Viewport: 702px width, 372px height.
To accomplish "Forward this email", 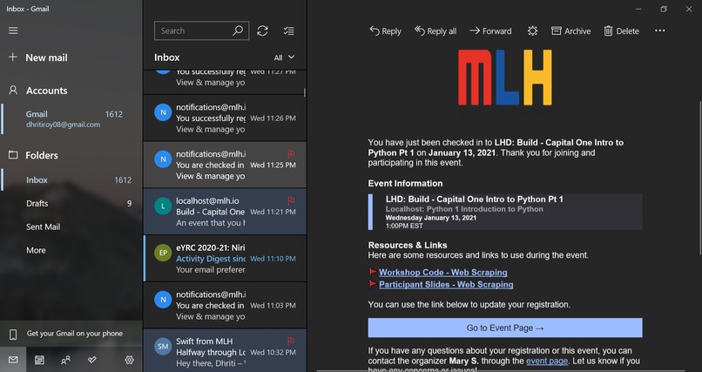I will [490, 30].
